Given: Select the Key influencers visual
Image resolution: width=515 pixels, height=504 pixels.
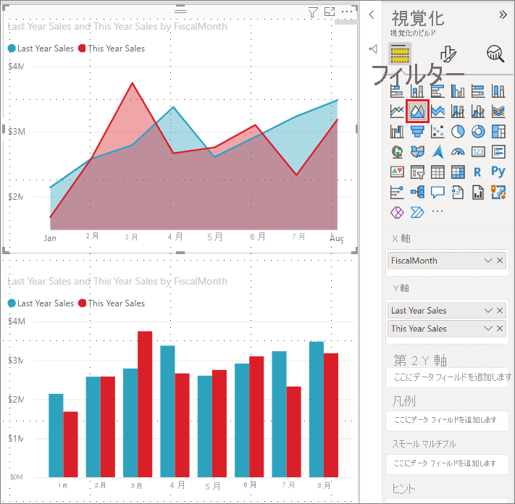Looking at the screenshot, I should click(x=397, y=192).
